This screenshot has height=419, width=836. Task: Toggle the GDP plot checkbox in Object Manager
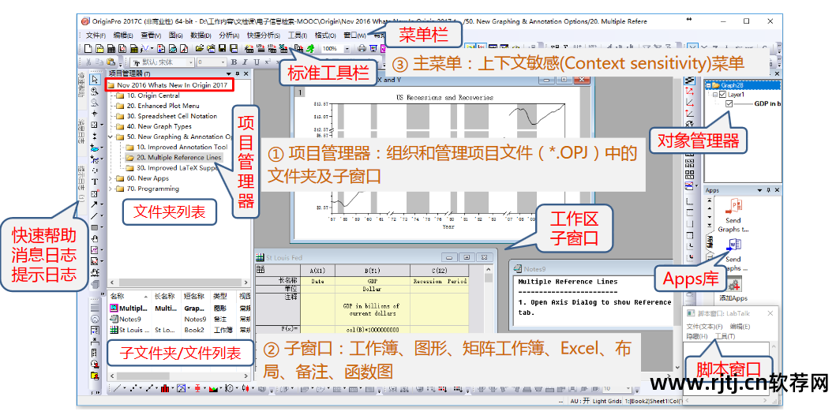729,103
